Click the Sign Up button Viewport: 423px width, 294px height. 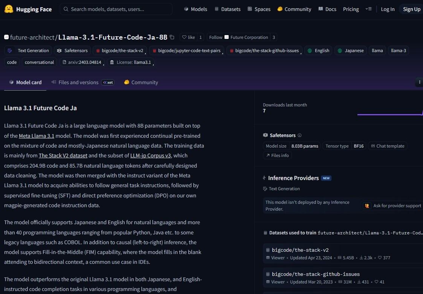click(411, 9)
